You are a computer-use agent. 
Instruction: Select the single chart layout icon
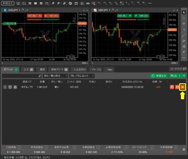coord(36,3)
